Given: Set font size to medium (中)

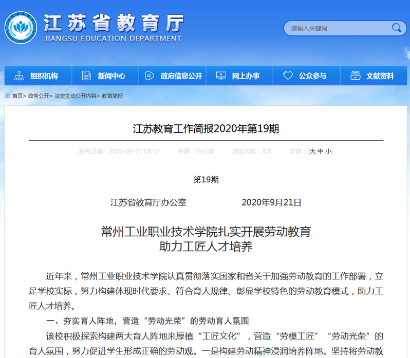Looking at the screenshot, I should tap(320, 152).
